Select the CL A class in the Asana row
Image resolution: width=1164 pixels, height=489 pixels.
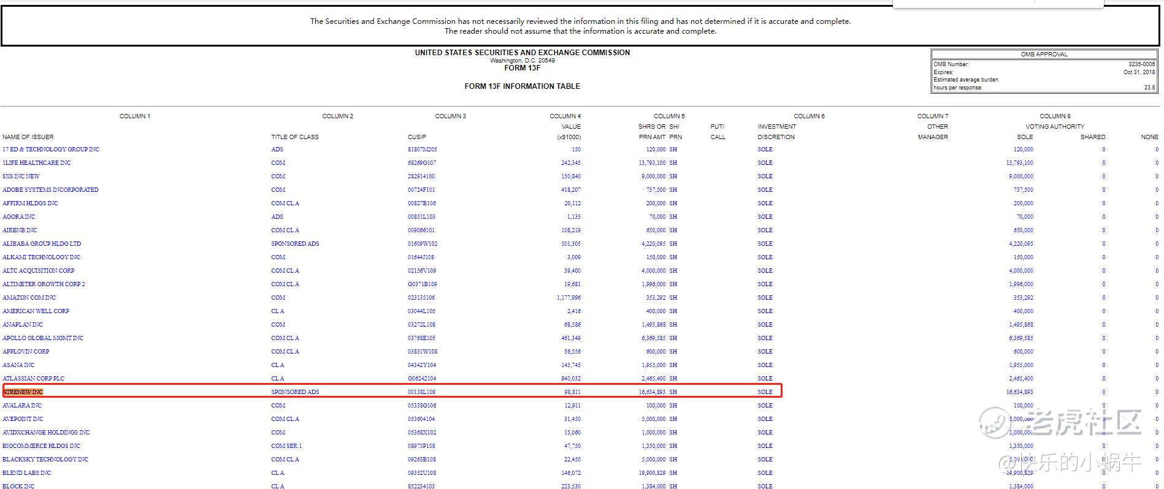(278, 365)
